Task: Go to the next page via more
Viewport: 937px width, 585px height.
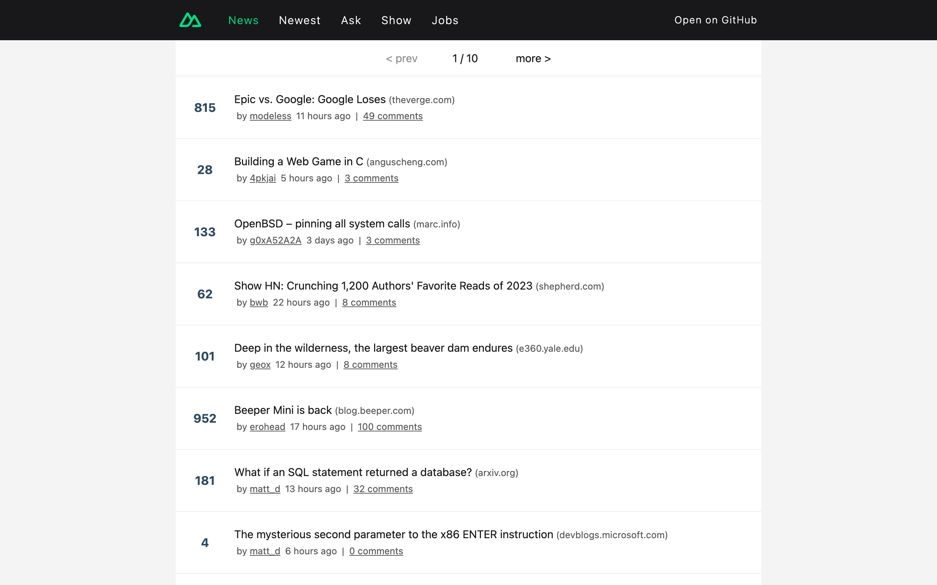Action: pyautogui.click(x=533, y=58)
